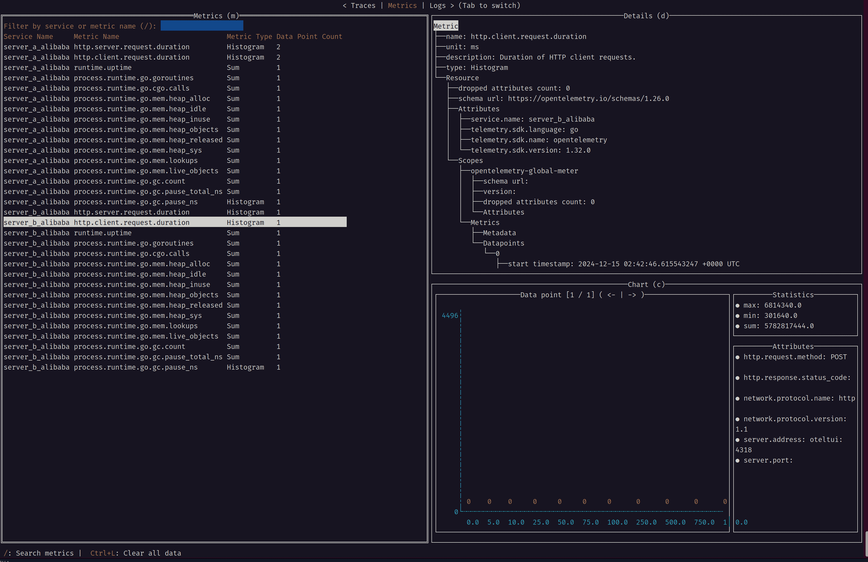Select the root Metric tree node
Screen dimensions: 868x562
(x=445, y=26)
